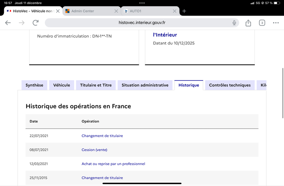Switch to the Admin Center browser tab
Screen dimensions: 284x186
(x=87, y=11)
